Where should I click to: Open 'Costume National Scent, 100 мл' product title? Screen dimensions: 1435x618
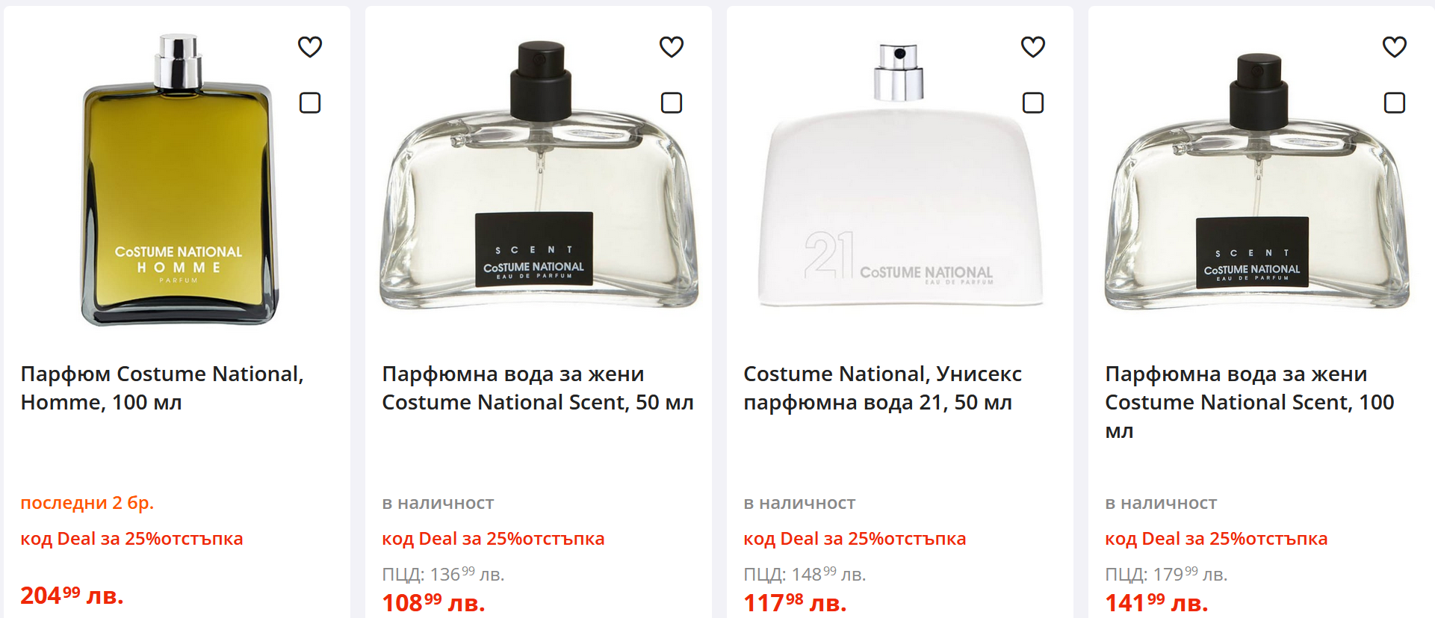click(1249, 402)
